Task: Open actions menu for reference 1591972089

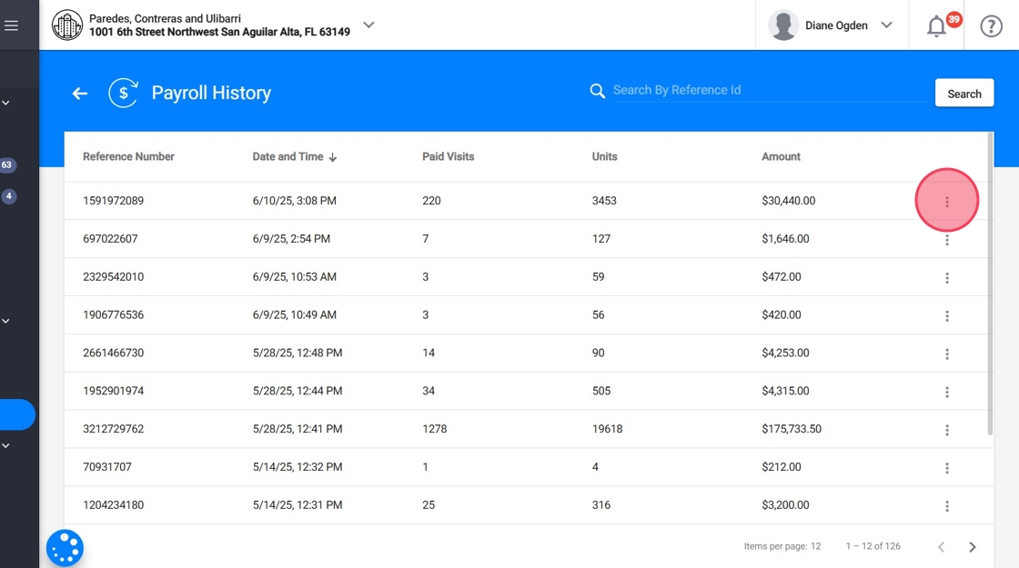Action: pyautogui.click(x=946, y=202)
